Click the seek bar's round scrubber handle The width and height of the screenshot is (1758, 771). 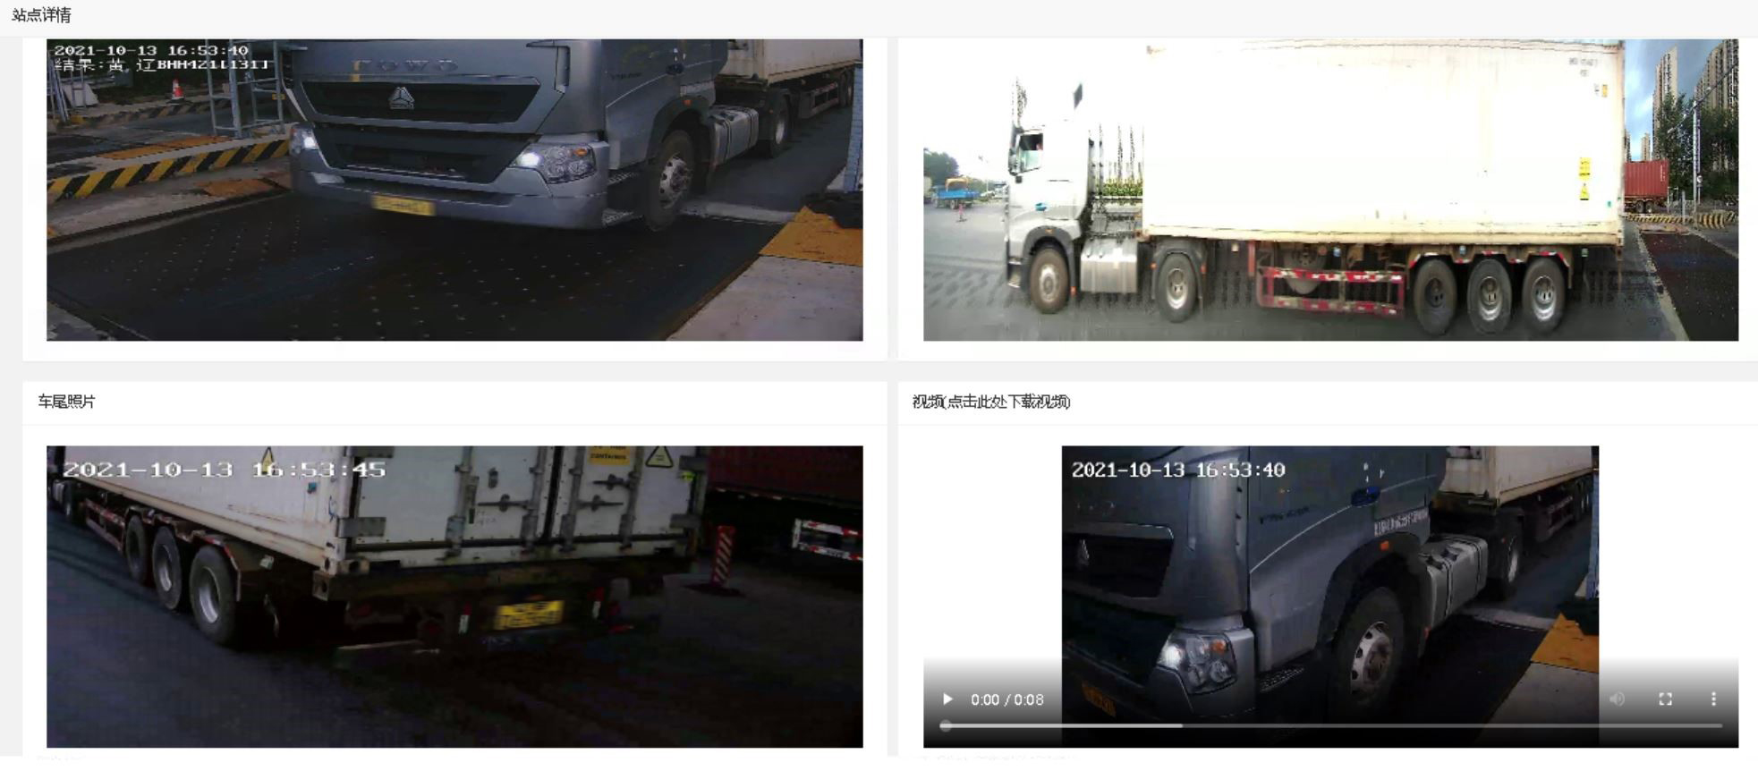click(946, 726)
